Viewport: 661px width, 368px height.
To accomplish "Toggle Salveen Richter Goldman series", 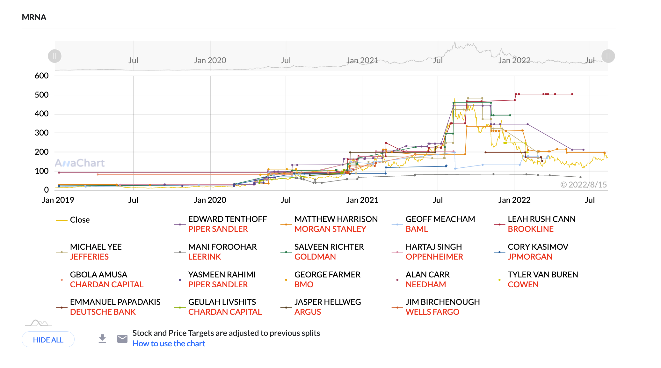I will point(322,252).
